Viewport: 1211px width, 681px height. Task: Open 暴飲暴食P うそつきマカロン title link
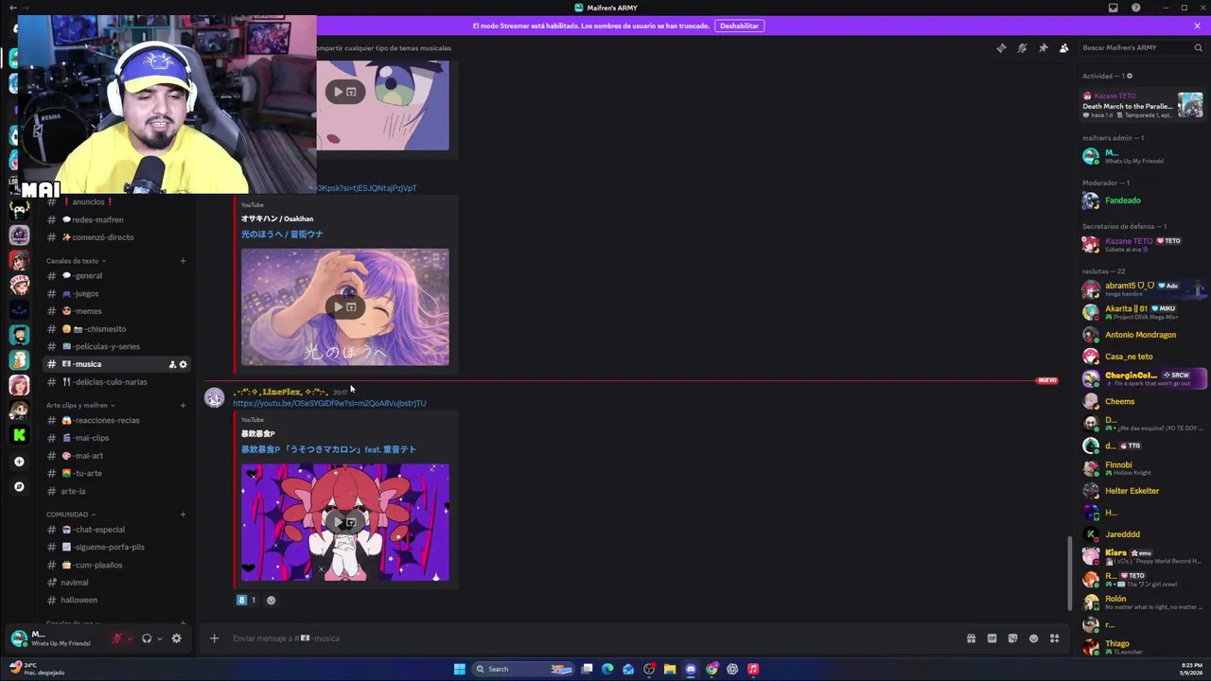click(328, 449)
